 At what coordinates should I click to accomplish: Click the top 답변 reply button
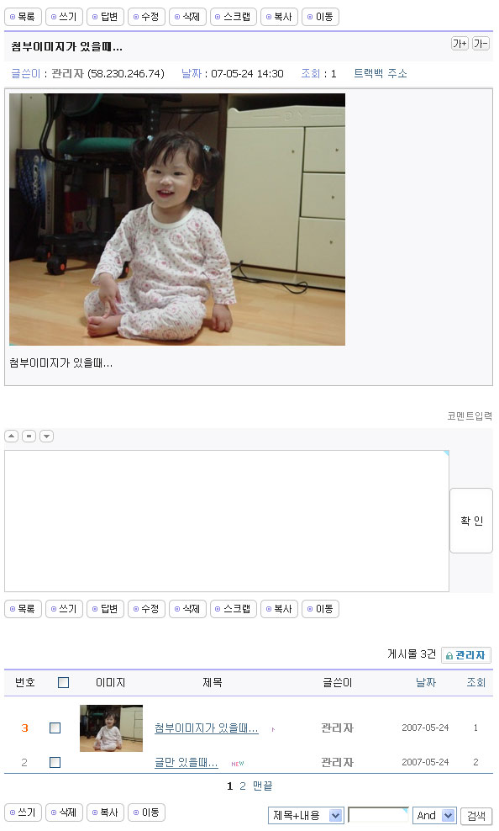point(105,17)
